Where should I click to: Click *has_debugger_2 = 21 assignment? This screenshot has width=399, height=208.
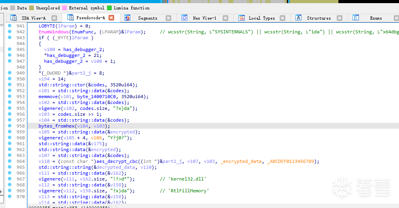[73, 55]
